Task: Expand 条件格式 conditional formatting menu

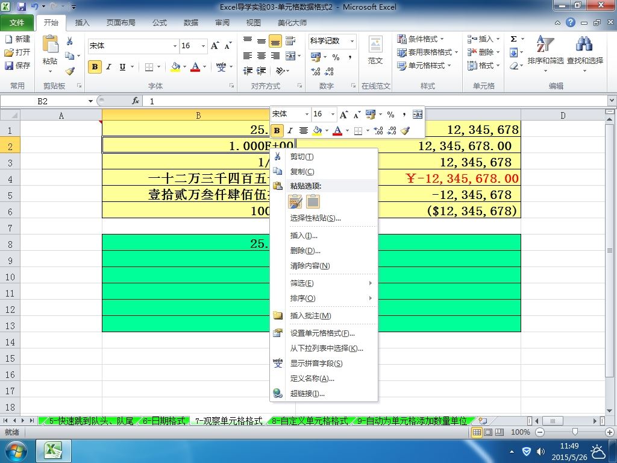Action: [x=420, y=39]
